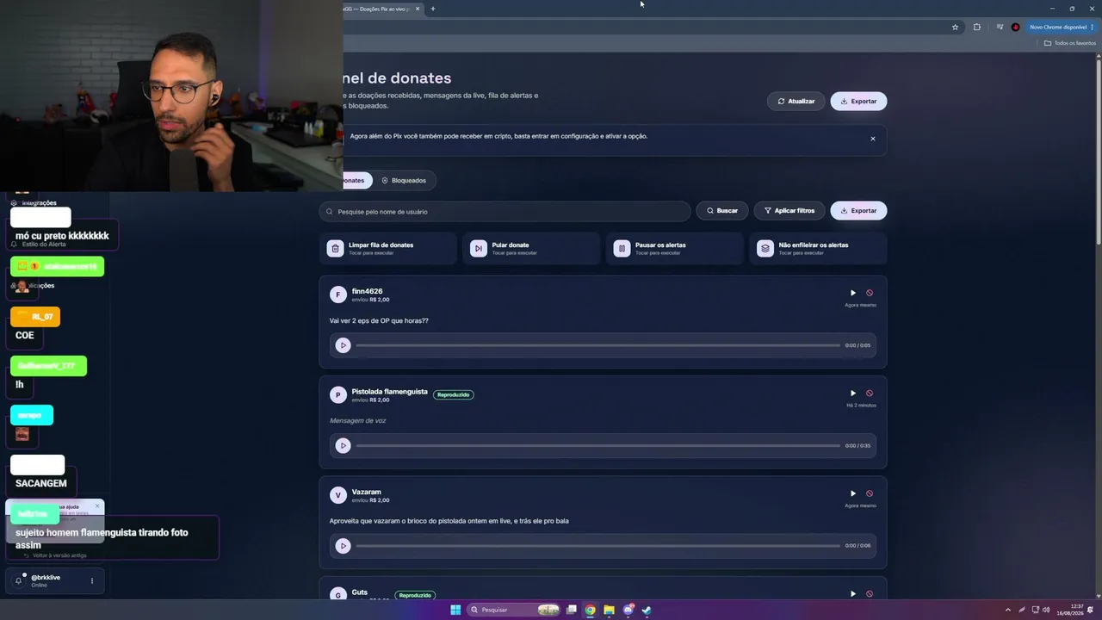Image resolution: width=1102 pixels, height=620 pixels.
Task: Open the Todos os favoritos bookmarks folder
Action: point(1070,43)
